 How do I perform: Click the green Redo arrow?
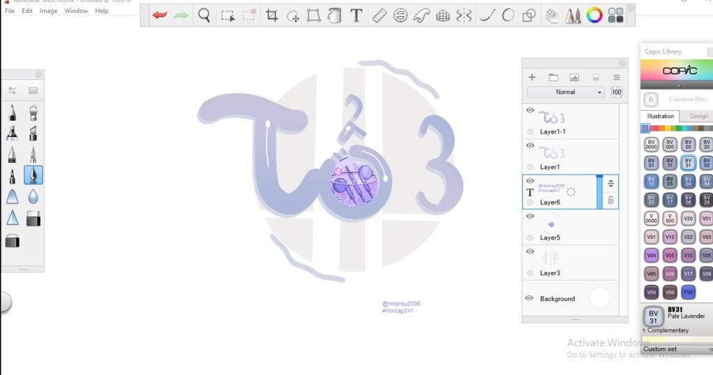point(181,15)
